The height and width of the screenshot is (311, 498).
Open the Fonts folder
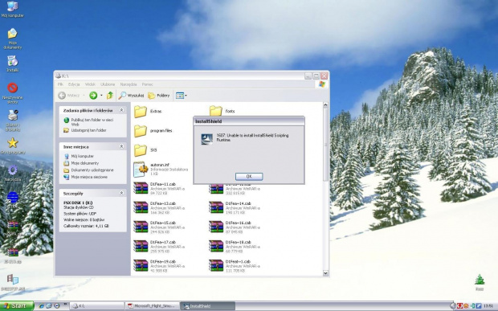point(222,111)
